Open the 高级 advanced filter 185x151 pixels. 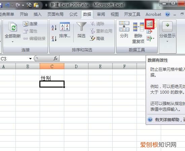pos(97,38)
